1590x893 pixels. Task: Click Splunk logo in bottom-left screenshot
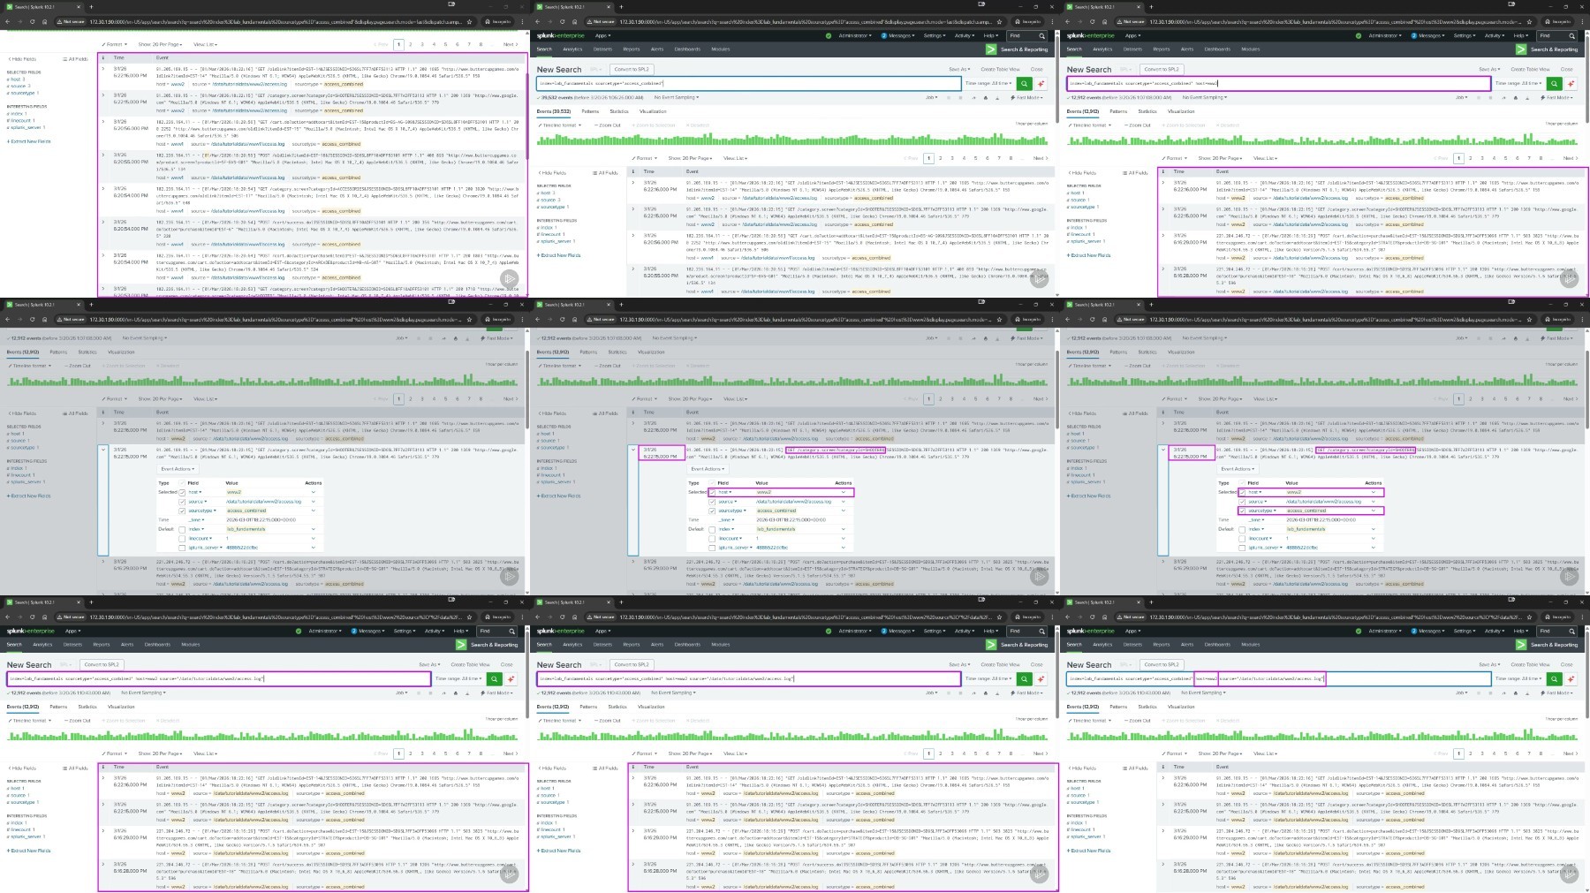[x=30, y=631]
